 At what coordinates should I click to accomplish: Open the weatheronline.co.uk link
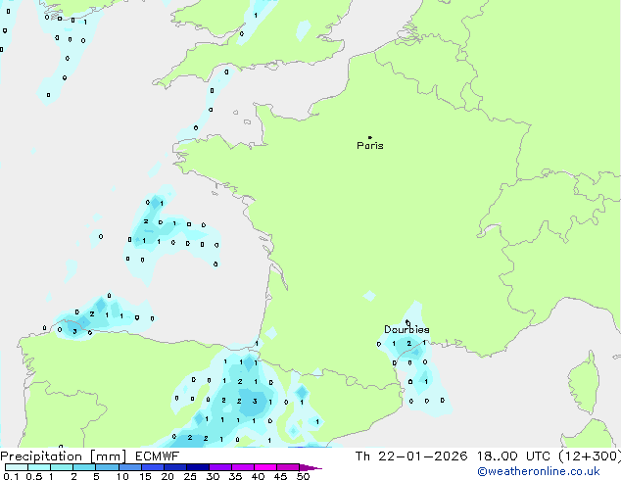coord(539,471)
